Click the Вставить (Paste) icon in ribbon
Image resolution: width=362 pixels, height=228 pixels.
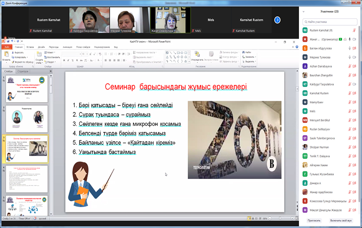click(x=6, y=55)
